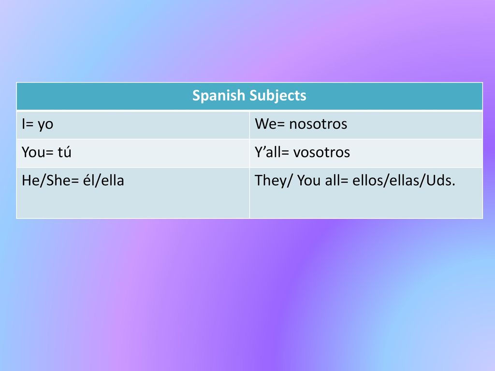
Task: Click the text 'You=' in left column
Action: 38,152
